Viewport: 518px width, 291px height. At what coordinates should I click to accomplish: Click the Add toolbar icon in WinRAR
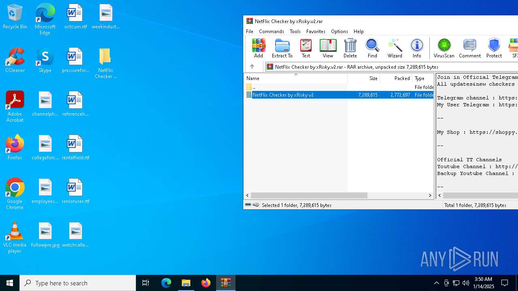click(x=258, y=48)
